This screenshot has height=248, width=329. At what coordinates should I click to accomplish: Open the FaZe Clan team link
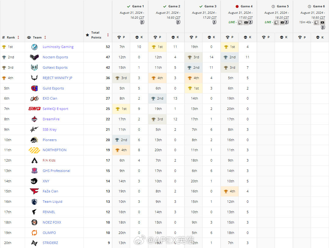pyautogui.click(x=50, y=191)
